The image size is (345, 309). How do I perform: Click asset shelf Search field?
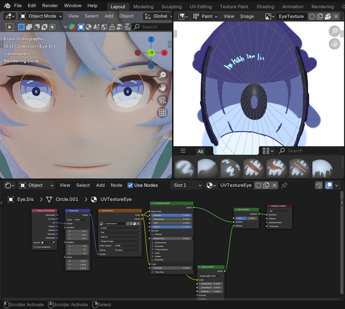coord(309,151)
